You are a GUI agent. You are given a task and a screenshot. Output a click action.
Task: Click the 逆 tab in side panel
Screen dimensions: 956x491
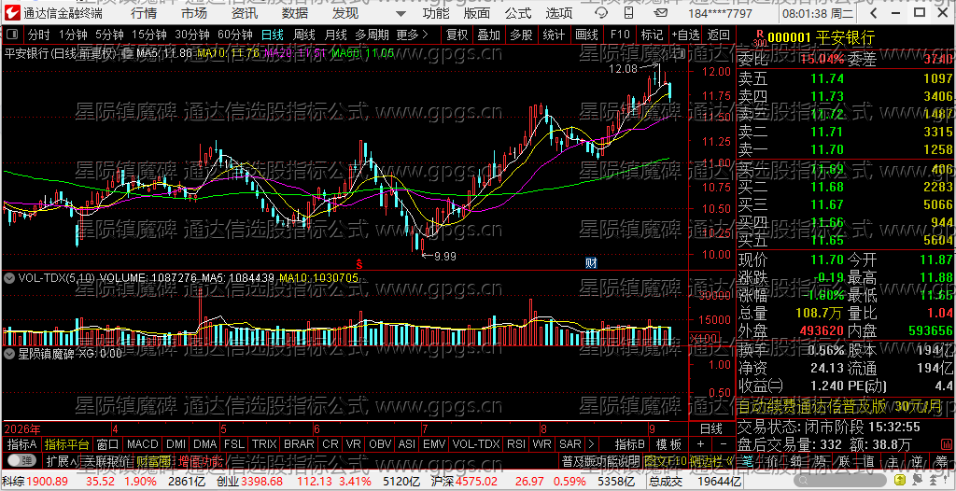point(917,461)
